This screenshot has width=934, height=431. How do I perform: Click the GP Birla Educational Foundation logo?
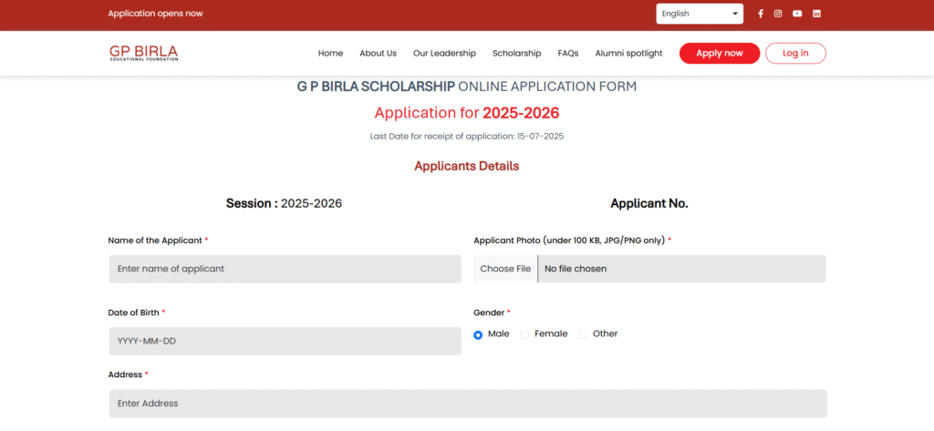143,53
